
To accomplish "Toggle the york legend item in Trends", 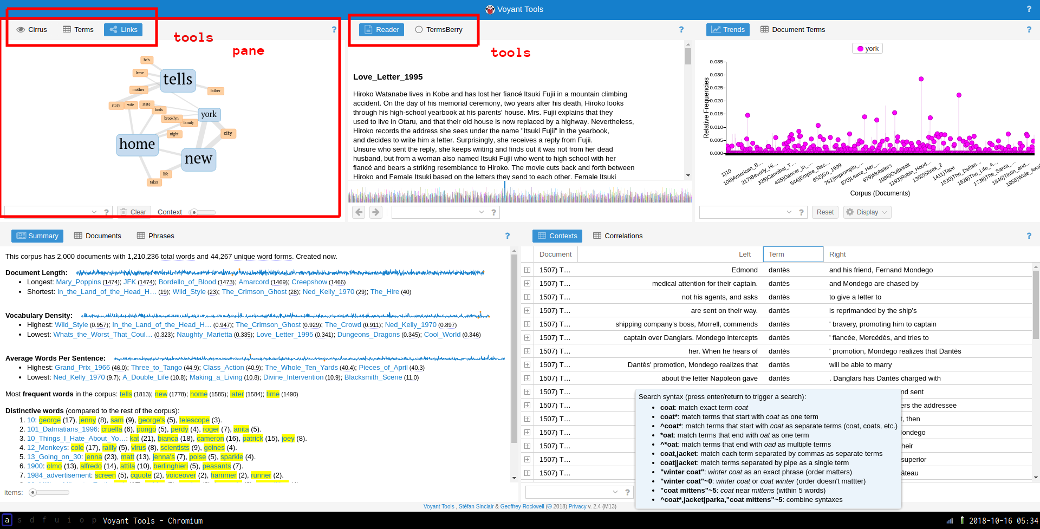I will point(867,49).
